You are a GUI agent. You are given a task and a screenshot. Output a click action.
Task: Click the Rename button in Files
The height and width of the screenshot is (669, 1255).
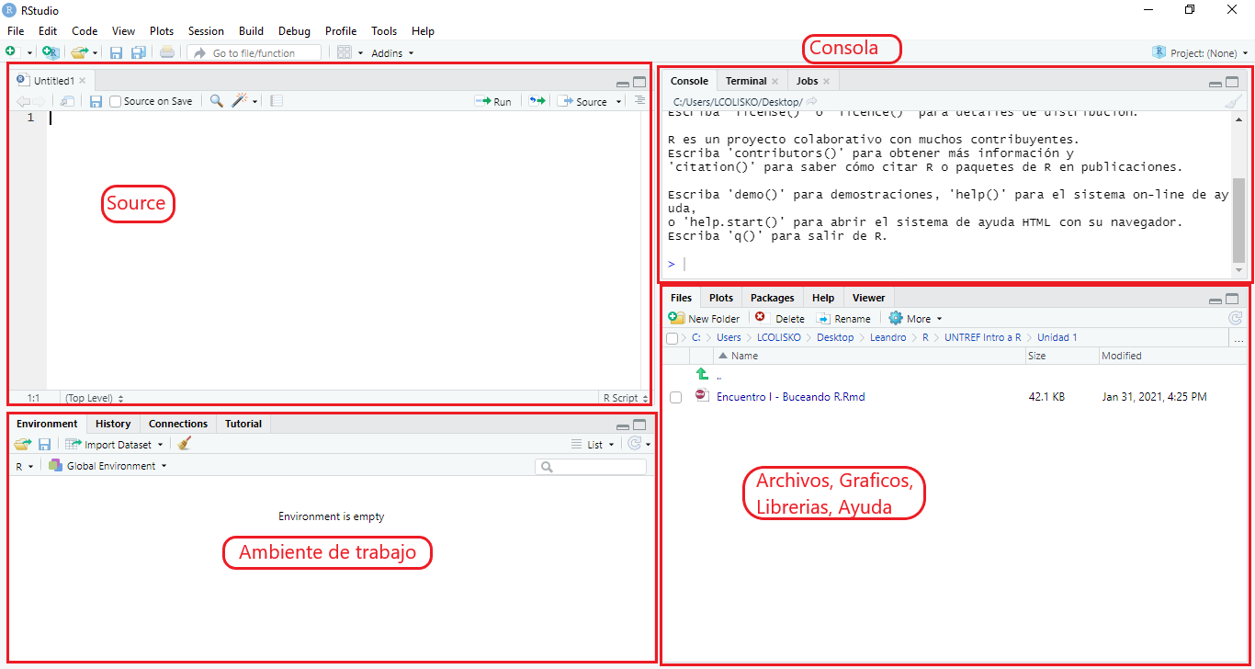coord(843,318)
